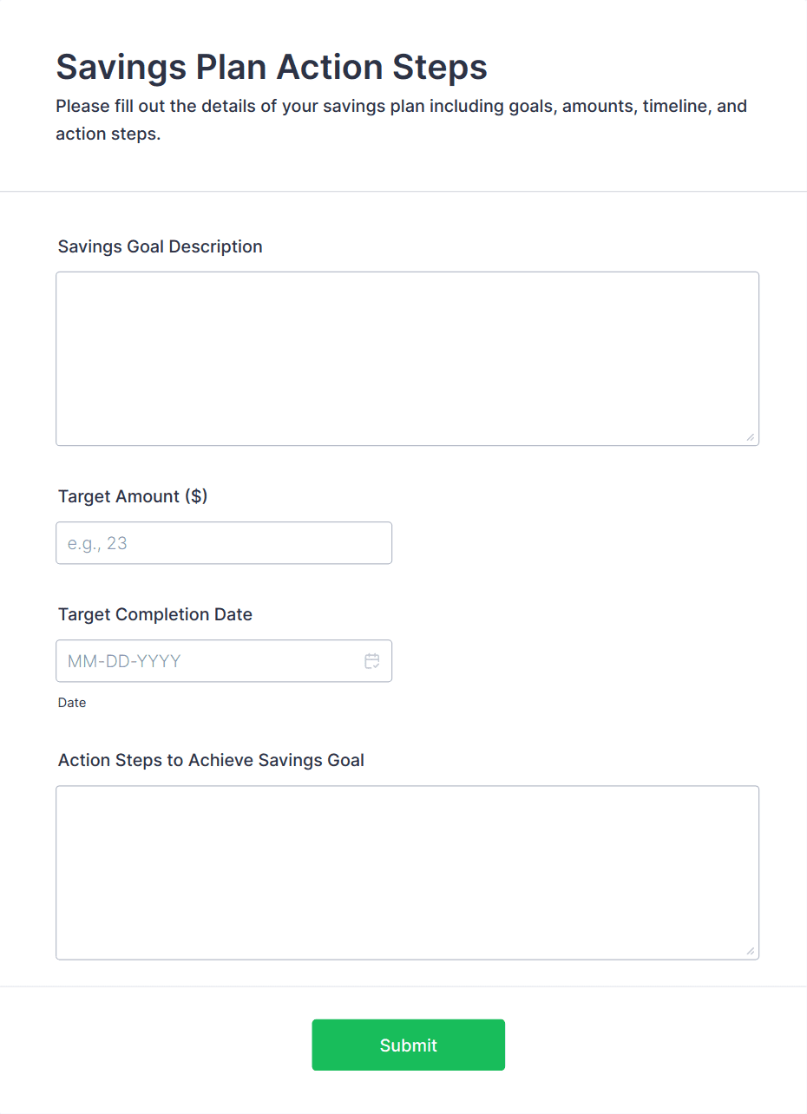The width and height of the screenshot is (807, 1114).
Task: Click 'Action Steps to Achieve Savings Goal' label
Action: pos(211,760)
